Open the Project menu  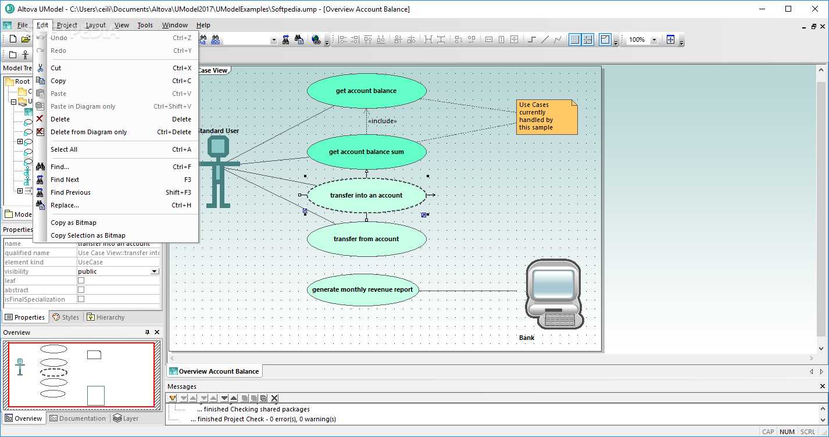[x=67, y=25]
